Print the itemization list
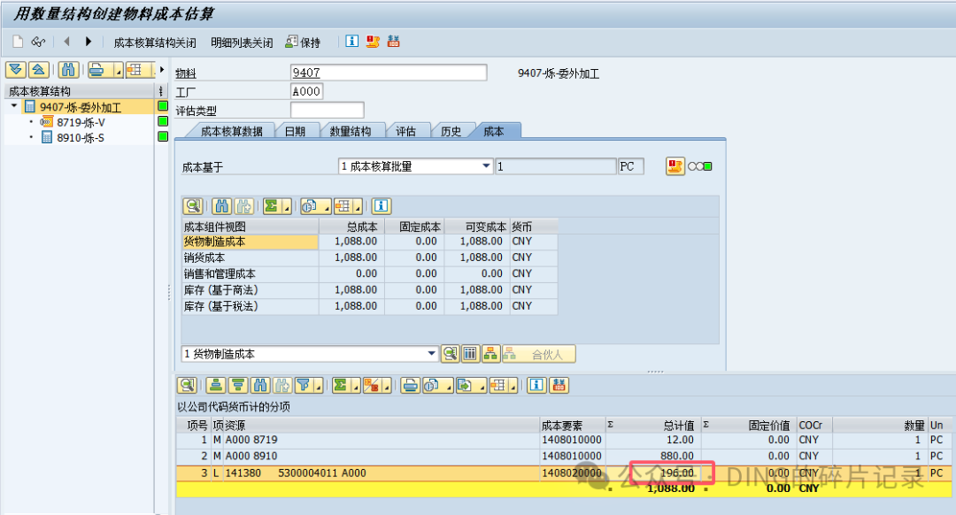 point(411,385)
